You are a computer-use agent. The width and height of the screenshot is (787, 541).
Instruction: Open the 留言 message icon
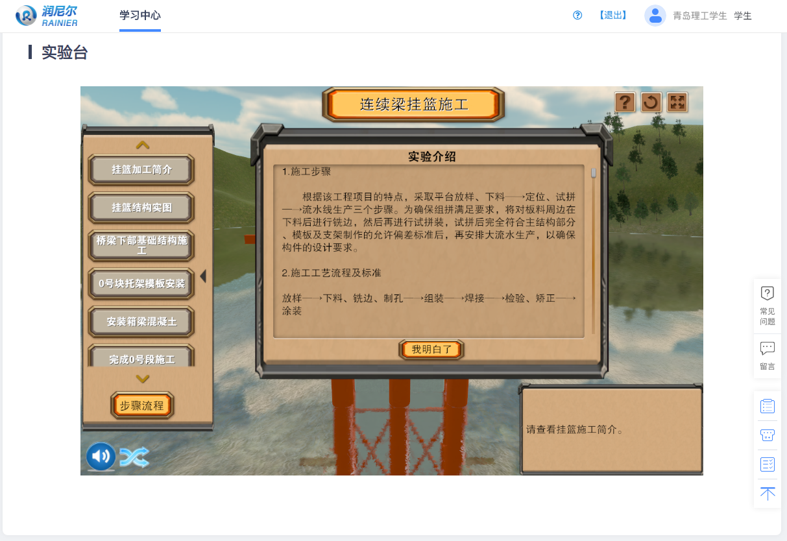pyautogui.click(x=767, y=355)
